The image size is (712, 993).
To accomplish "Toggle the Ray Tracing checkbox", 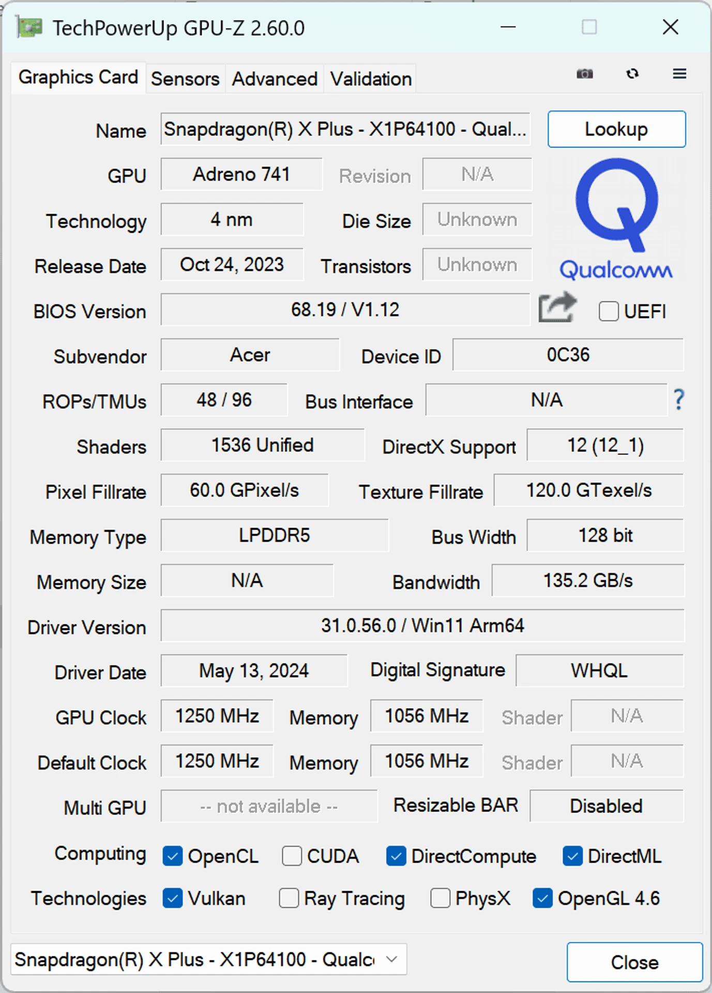I will tap(289, 898).
